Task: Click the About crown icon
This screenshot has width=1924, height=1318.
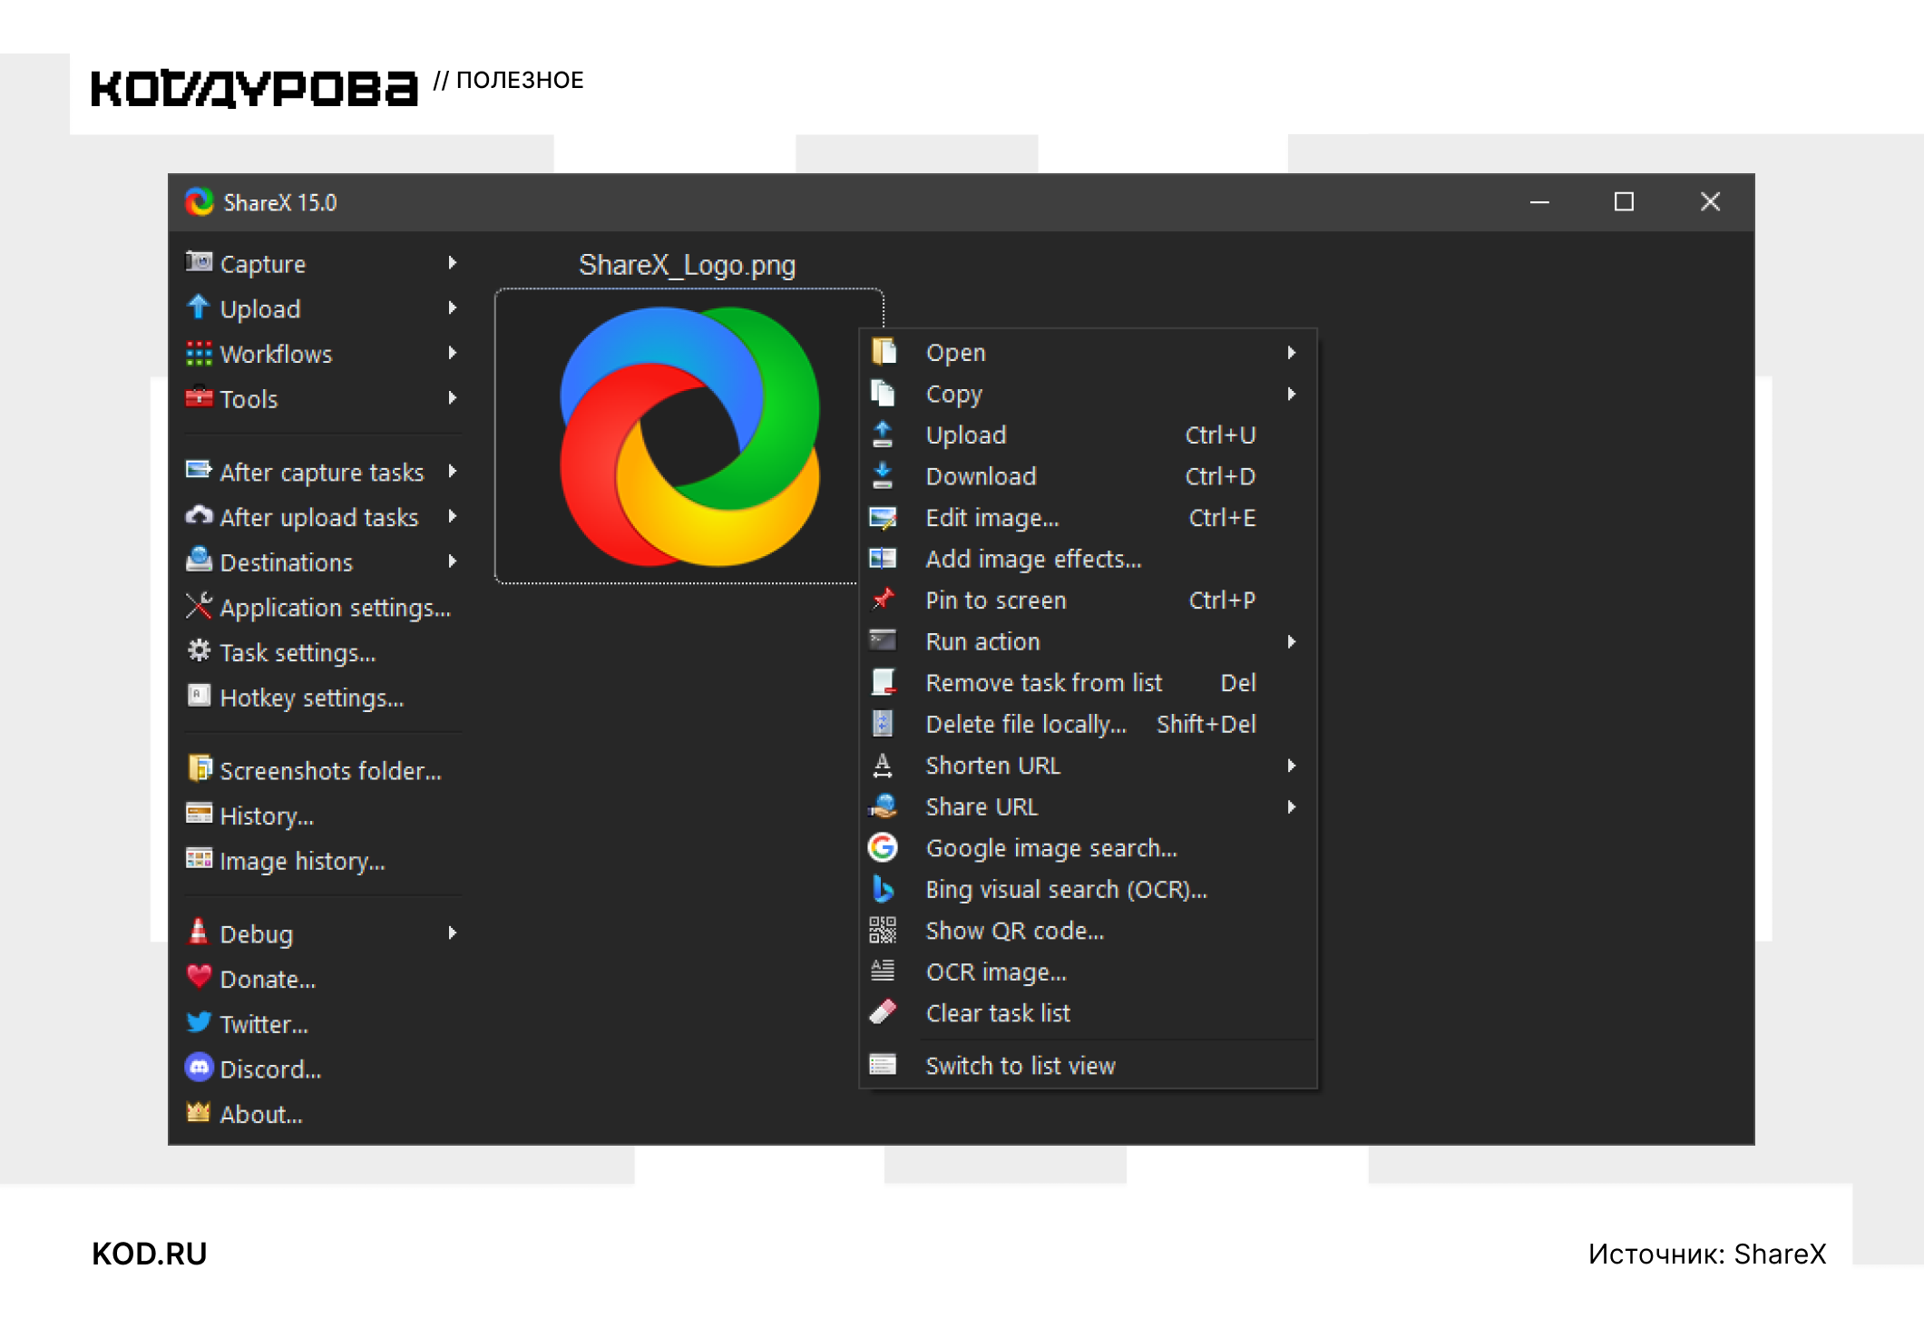Action: pos(199,1111)
